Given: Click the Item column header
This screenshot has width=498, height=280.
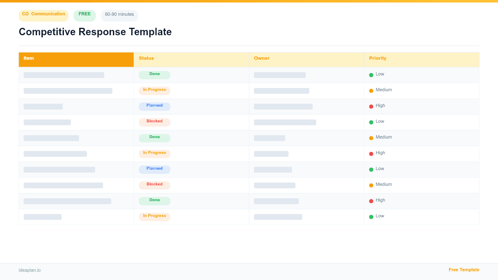Looking at the screenshot, I should click(28, 58).
